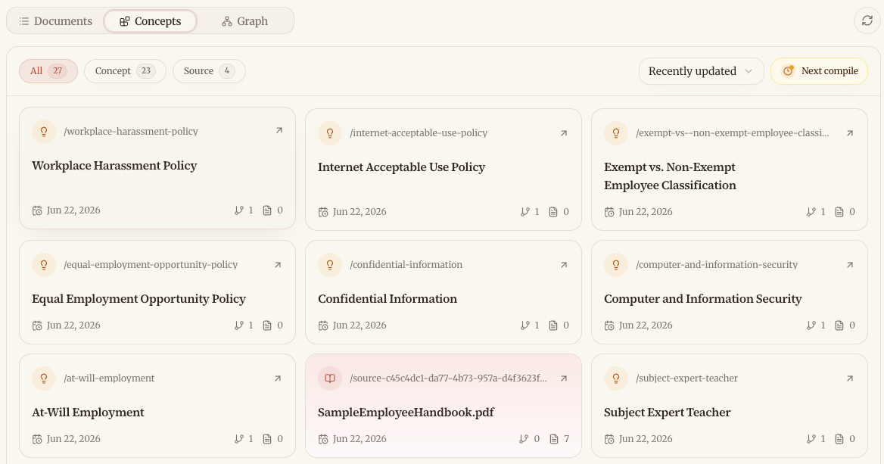Click calendar icon on At-Will Employment card
This screenshot has width=884, height=464.
37,438
